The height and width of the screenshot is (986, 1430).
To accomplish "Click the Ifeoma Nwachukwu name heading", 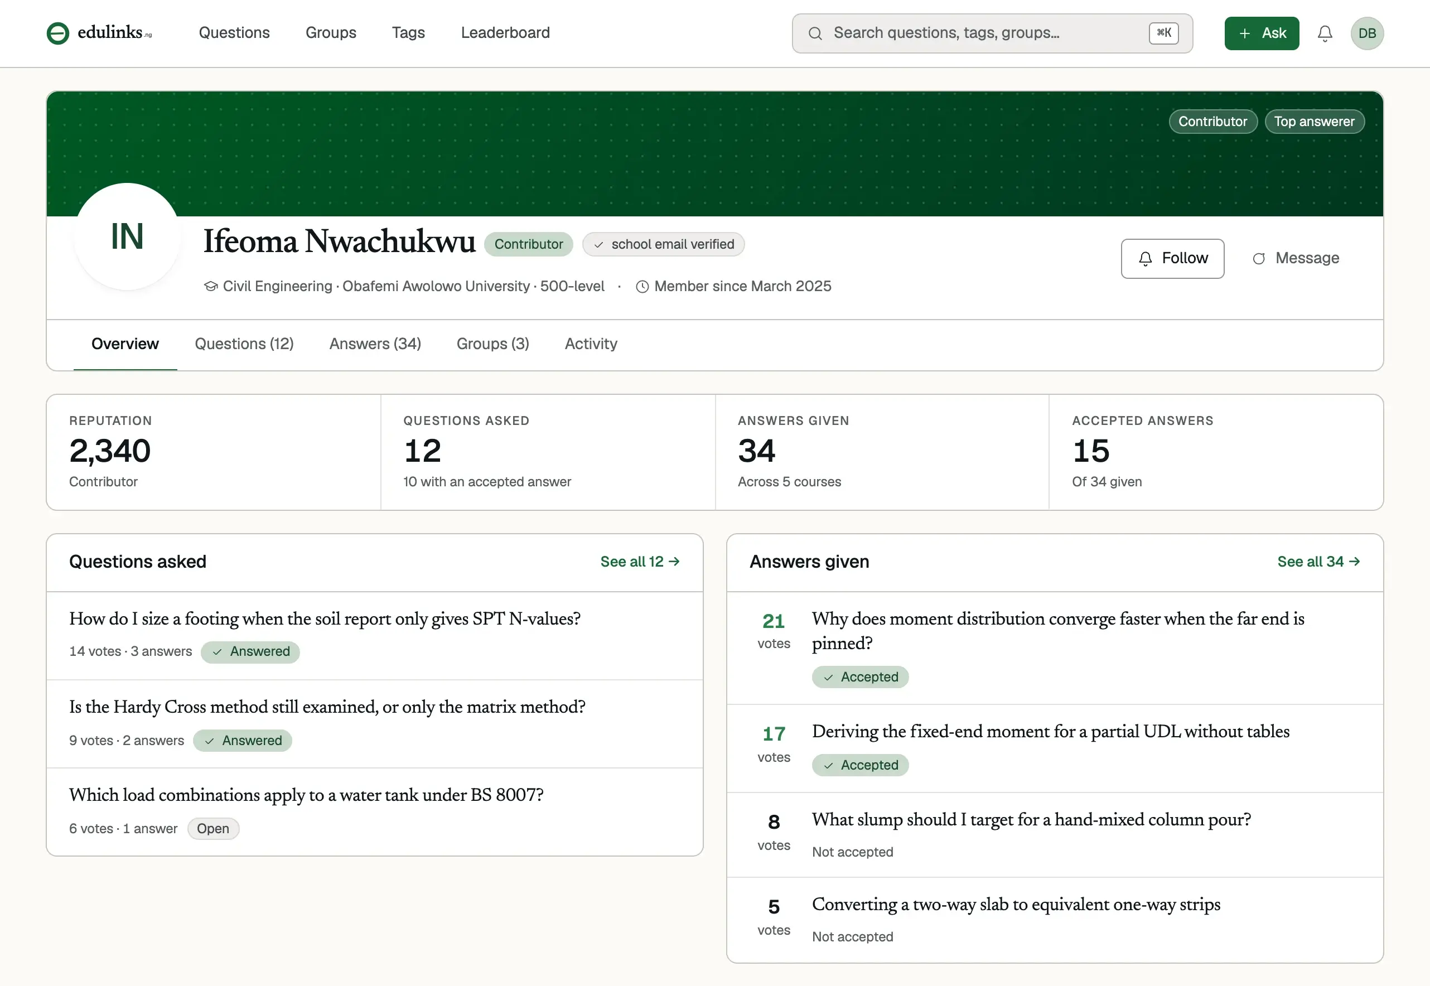I will 339,241.
